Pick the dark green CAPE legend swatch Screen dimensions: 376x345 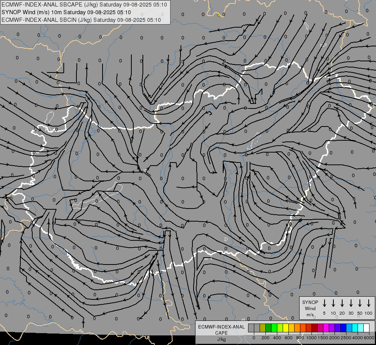pyautogui.click(x=268, y=328)
